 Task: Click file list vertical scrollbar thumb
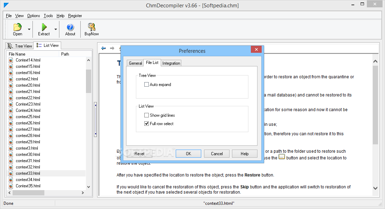tap(89, 81)
